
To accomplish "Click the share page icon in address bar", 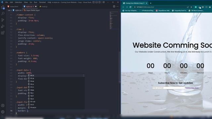I will pyautogui.click(x=188, y=7).
